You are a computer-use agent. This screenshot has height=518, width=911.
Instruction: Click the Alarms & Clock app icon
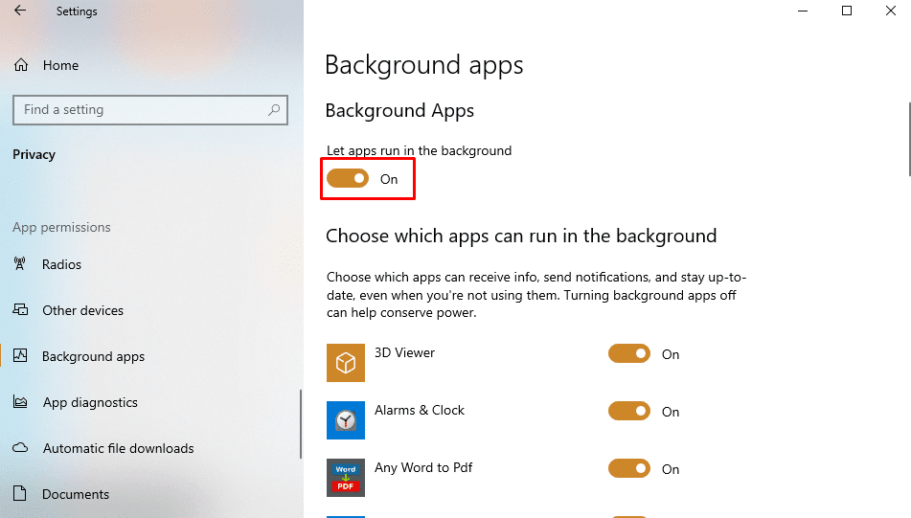pos(346,420)
